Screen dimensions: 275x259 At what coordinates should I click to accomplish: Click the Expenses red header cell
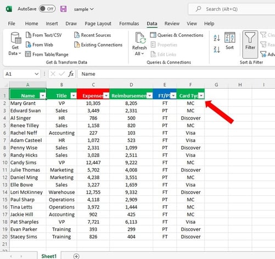[x=93, y=94]
